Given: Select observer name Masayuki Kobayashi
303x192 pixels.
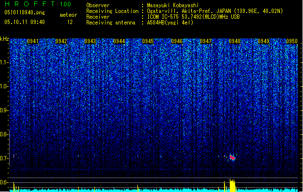Looking at the screenshot, I should coord(173,5).
